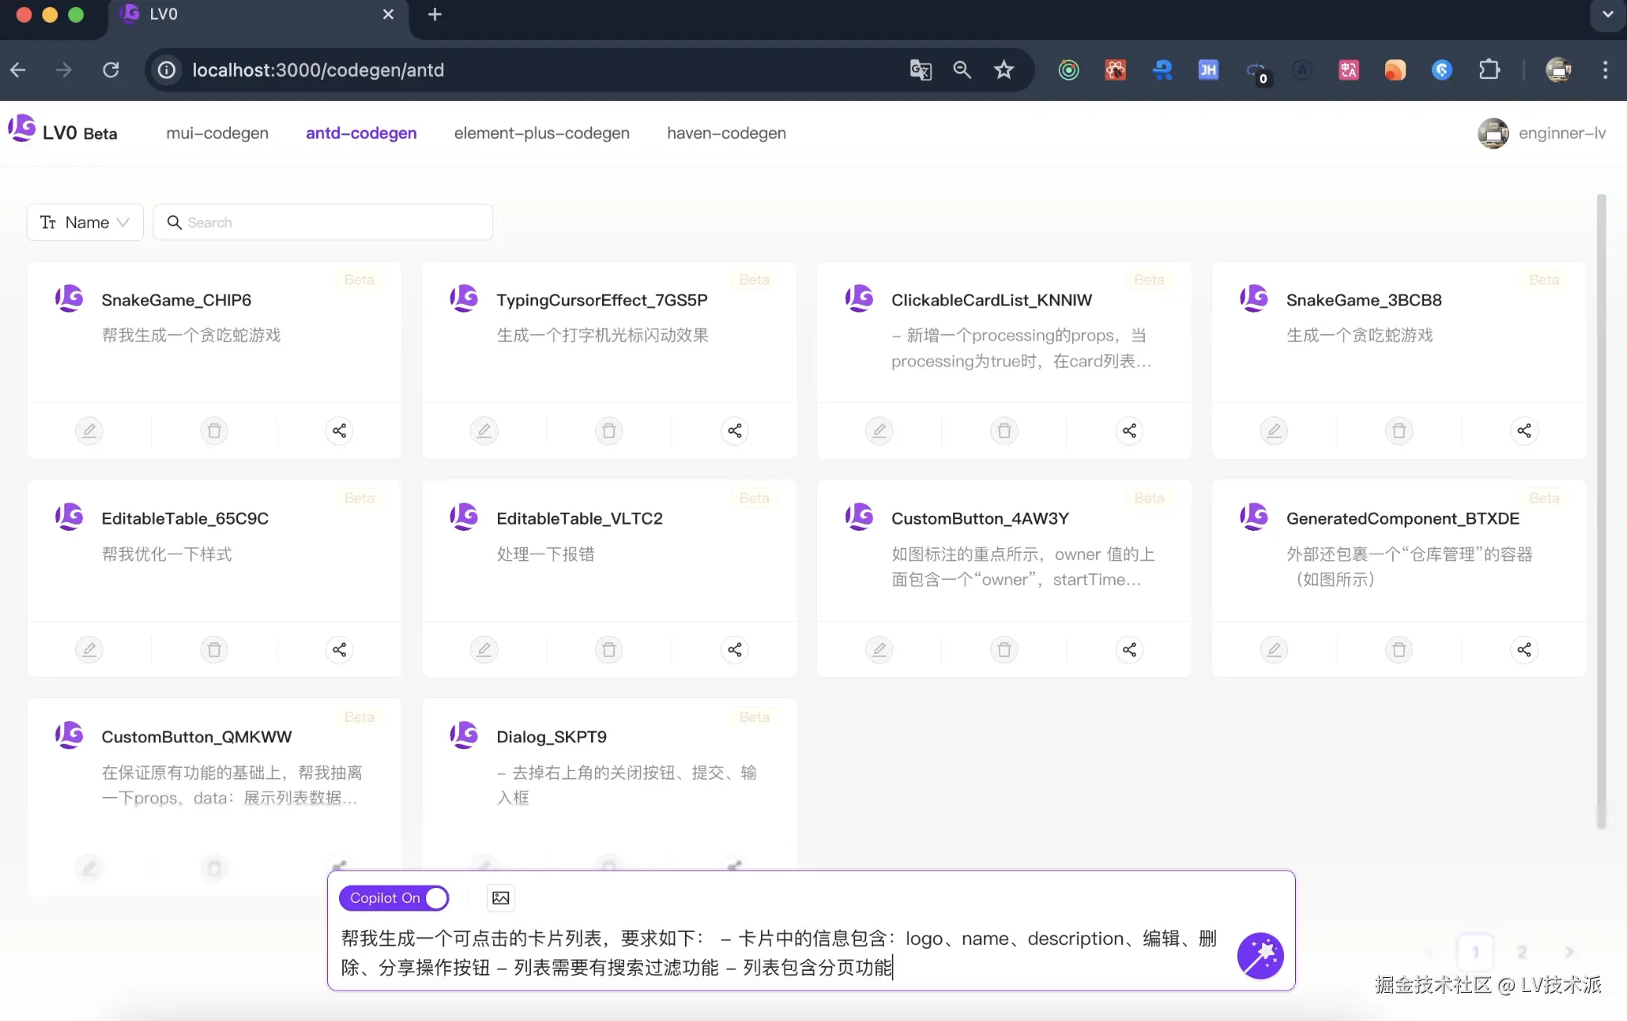Open the element-plus-codegen tab
Image resolution: width=1627 pixels, height=1021 pixels.
541,133
